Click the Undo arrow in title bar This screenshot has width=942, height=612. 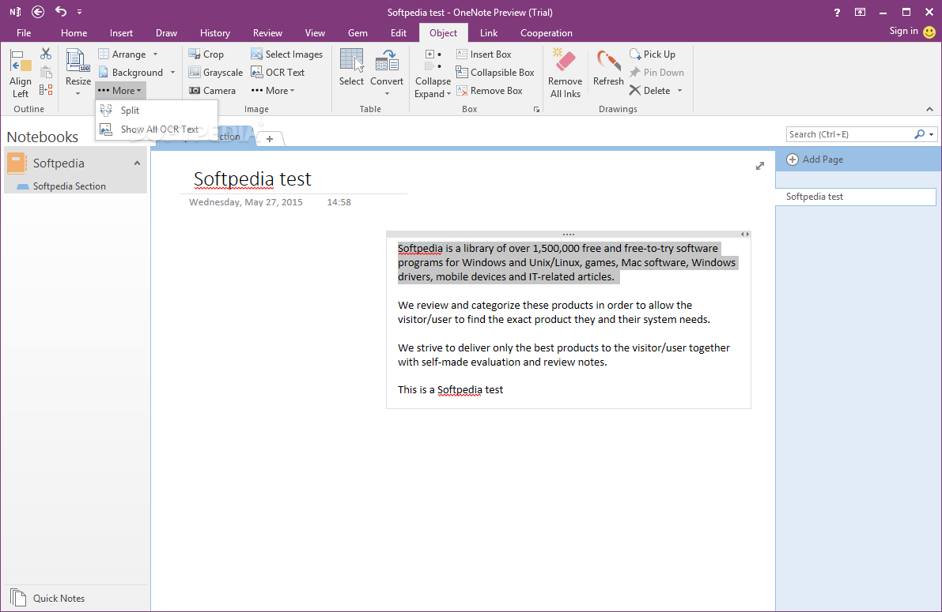tap(61, 11)
